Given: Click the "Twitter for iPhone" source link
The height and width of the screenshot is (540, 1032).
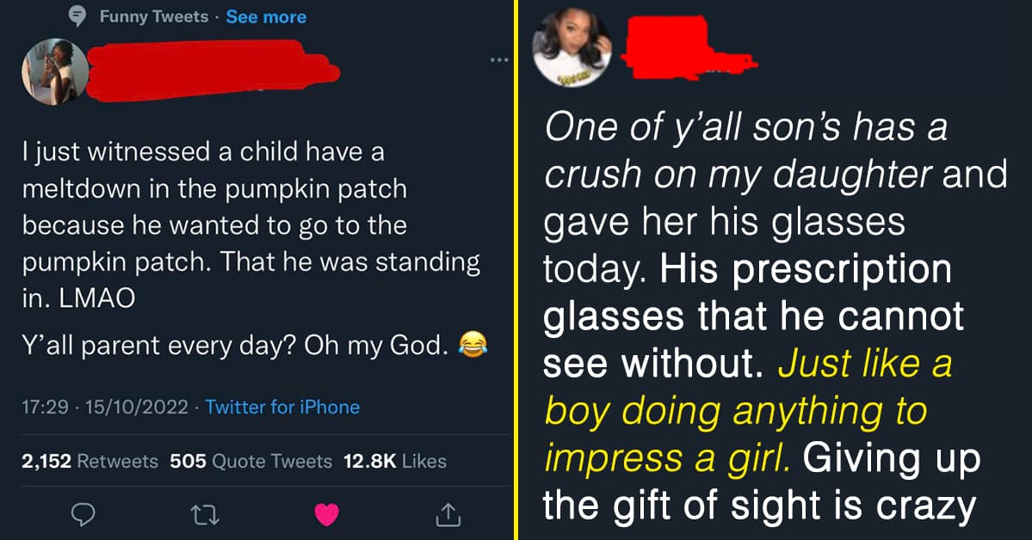Looking at the screenshot, I should 282,407.
